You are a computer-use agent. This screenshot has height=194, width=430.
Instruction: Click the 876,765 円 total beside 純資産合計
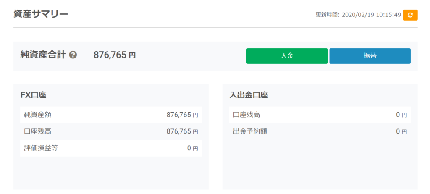[x=114, y=55]
